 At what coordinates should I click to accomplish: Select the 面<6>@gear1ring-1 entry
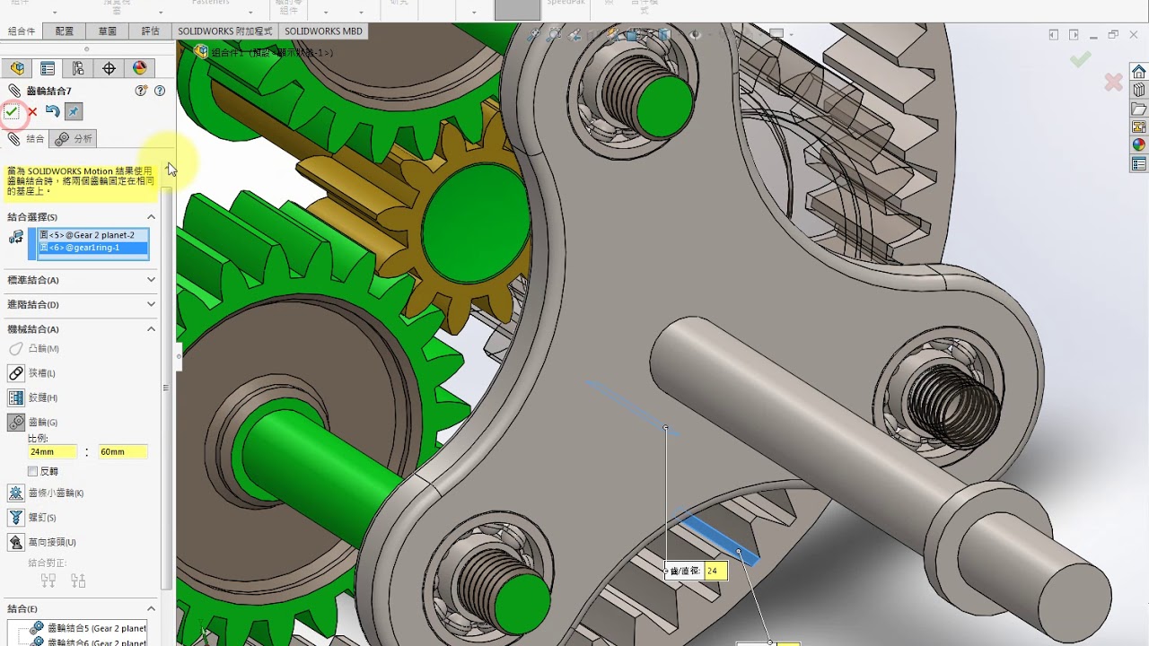pos(93,248)
